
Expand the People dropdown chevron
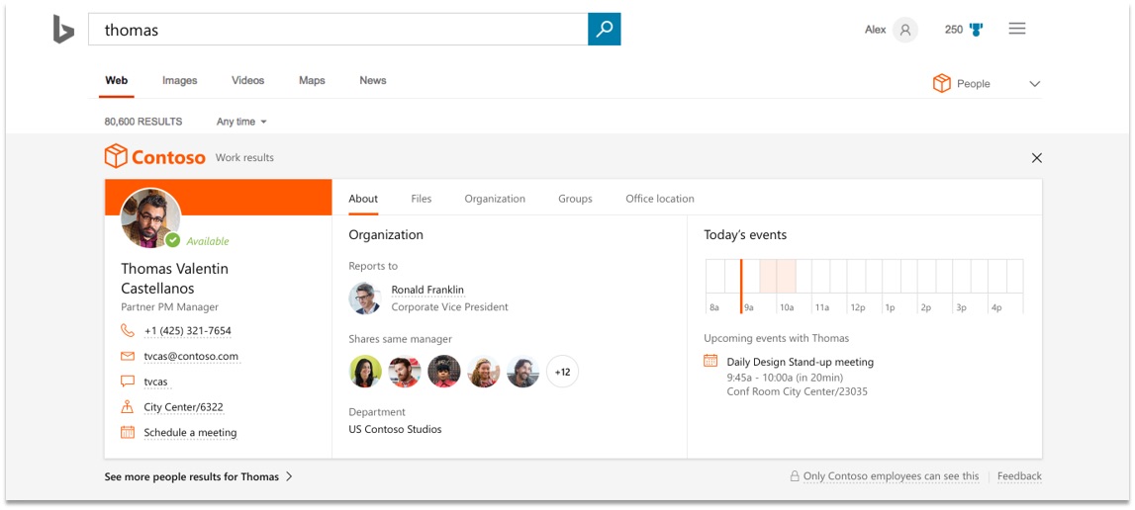click(1034, 84)
